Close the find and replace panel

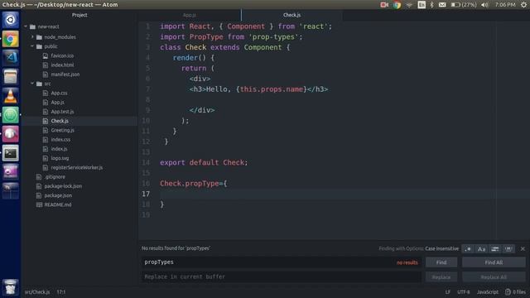tap(523, 248)
